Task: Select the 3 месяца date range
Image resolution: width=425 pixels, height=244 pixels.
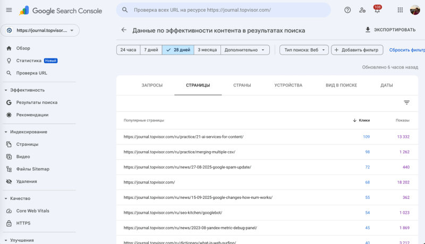Action: click(x=207, y=50)
